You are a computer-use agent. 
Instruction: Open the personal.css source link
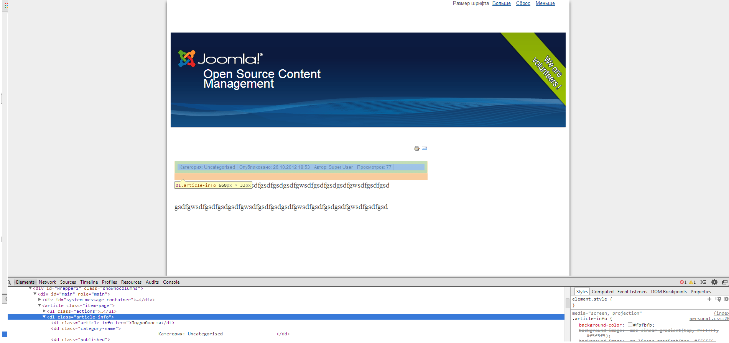tap(709, 318)
